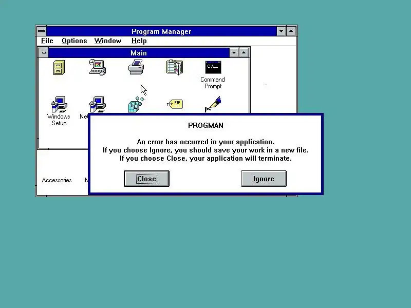The image size is (411, 308).
Task: Open the registry cubes icon
Action: [x=136, y=104]
